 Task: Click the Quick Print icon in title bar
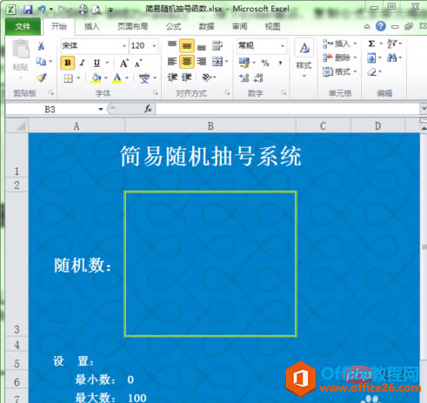(83, 10)
